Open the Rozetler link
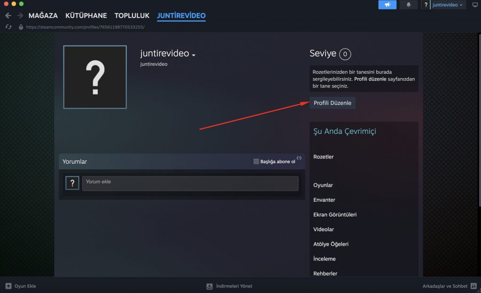Image resolution: width=481 pixels, height=293 pixels. (323, 157)
